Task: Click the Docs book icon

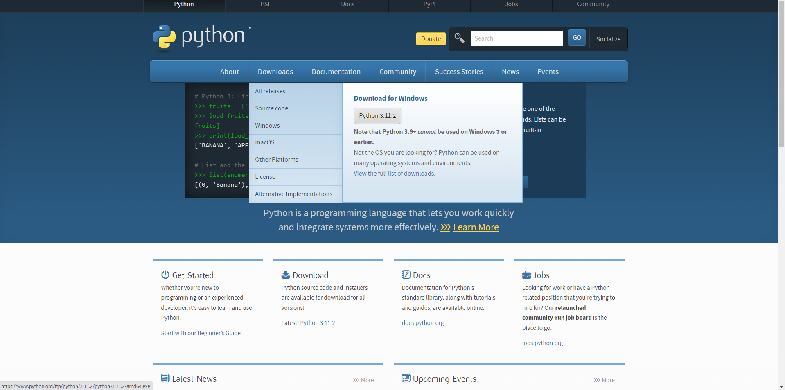Action: click(406, 274)
